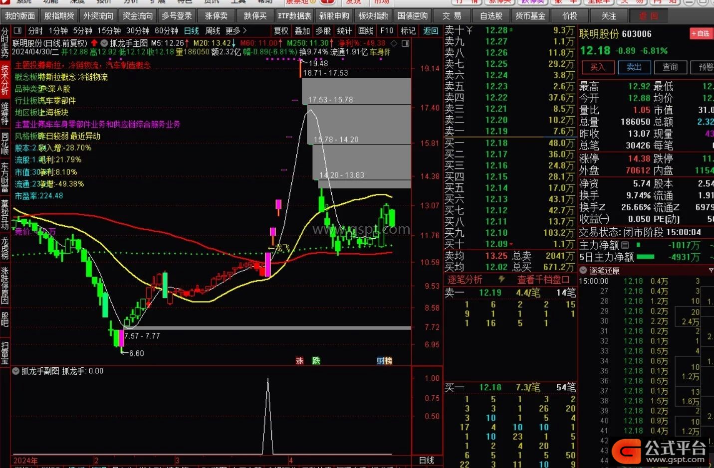The image size is (714, 468).
Task: Click the 卖出 sell button
Action: click(x=634, y=67)
